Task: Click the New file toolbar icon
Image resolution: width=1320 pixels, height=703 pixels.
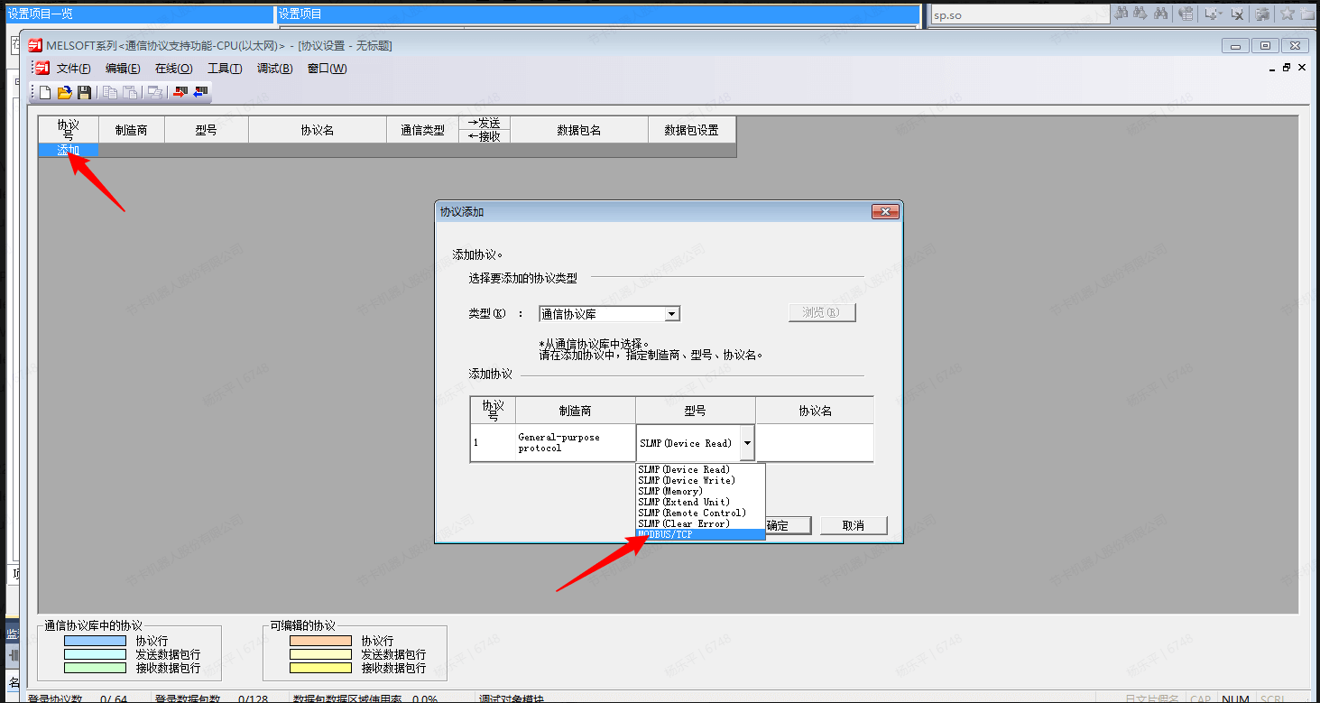Action: point(45,92)
